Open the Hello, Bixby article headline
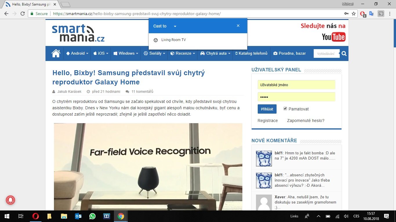The width and height of the screenshot is (396, 222). coord(128,77)
